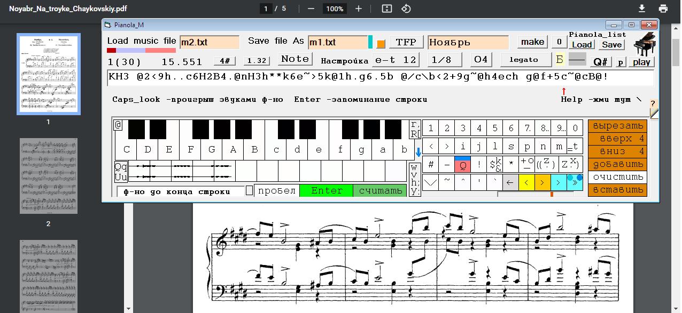This screenshot has width=682, height=313.
Task: Click the O4 octave button
Action: (x=480, y=60)
